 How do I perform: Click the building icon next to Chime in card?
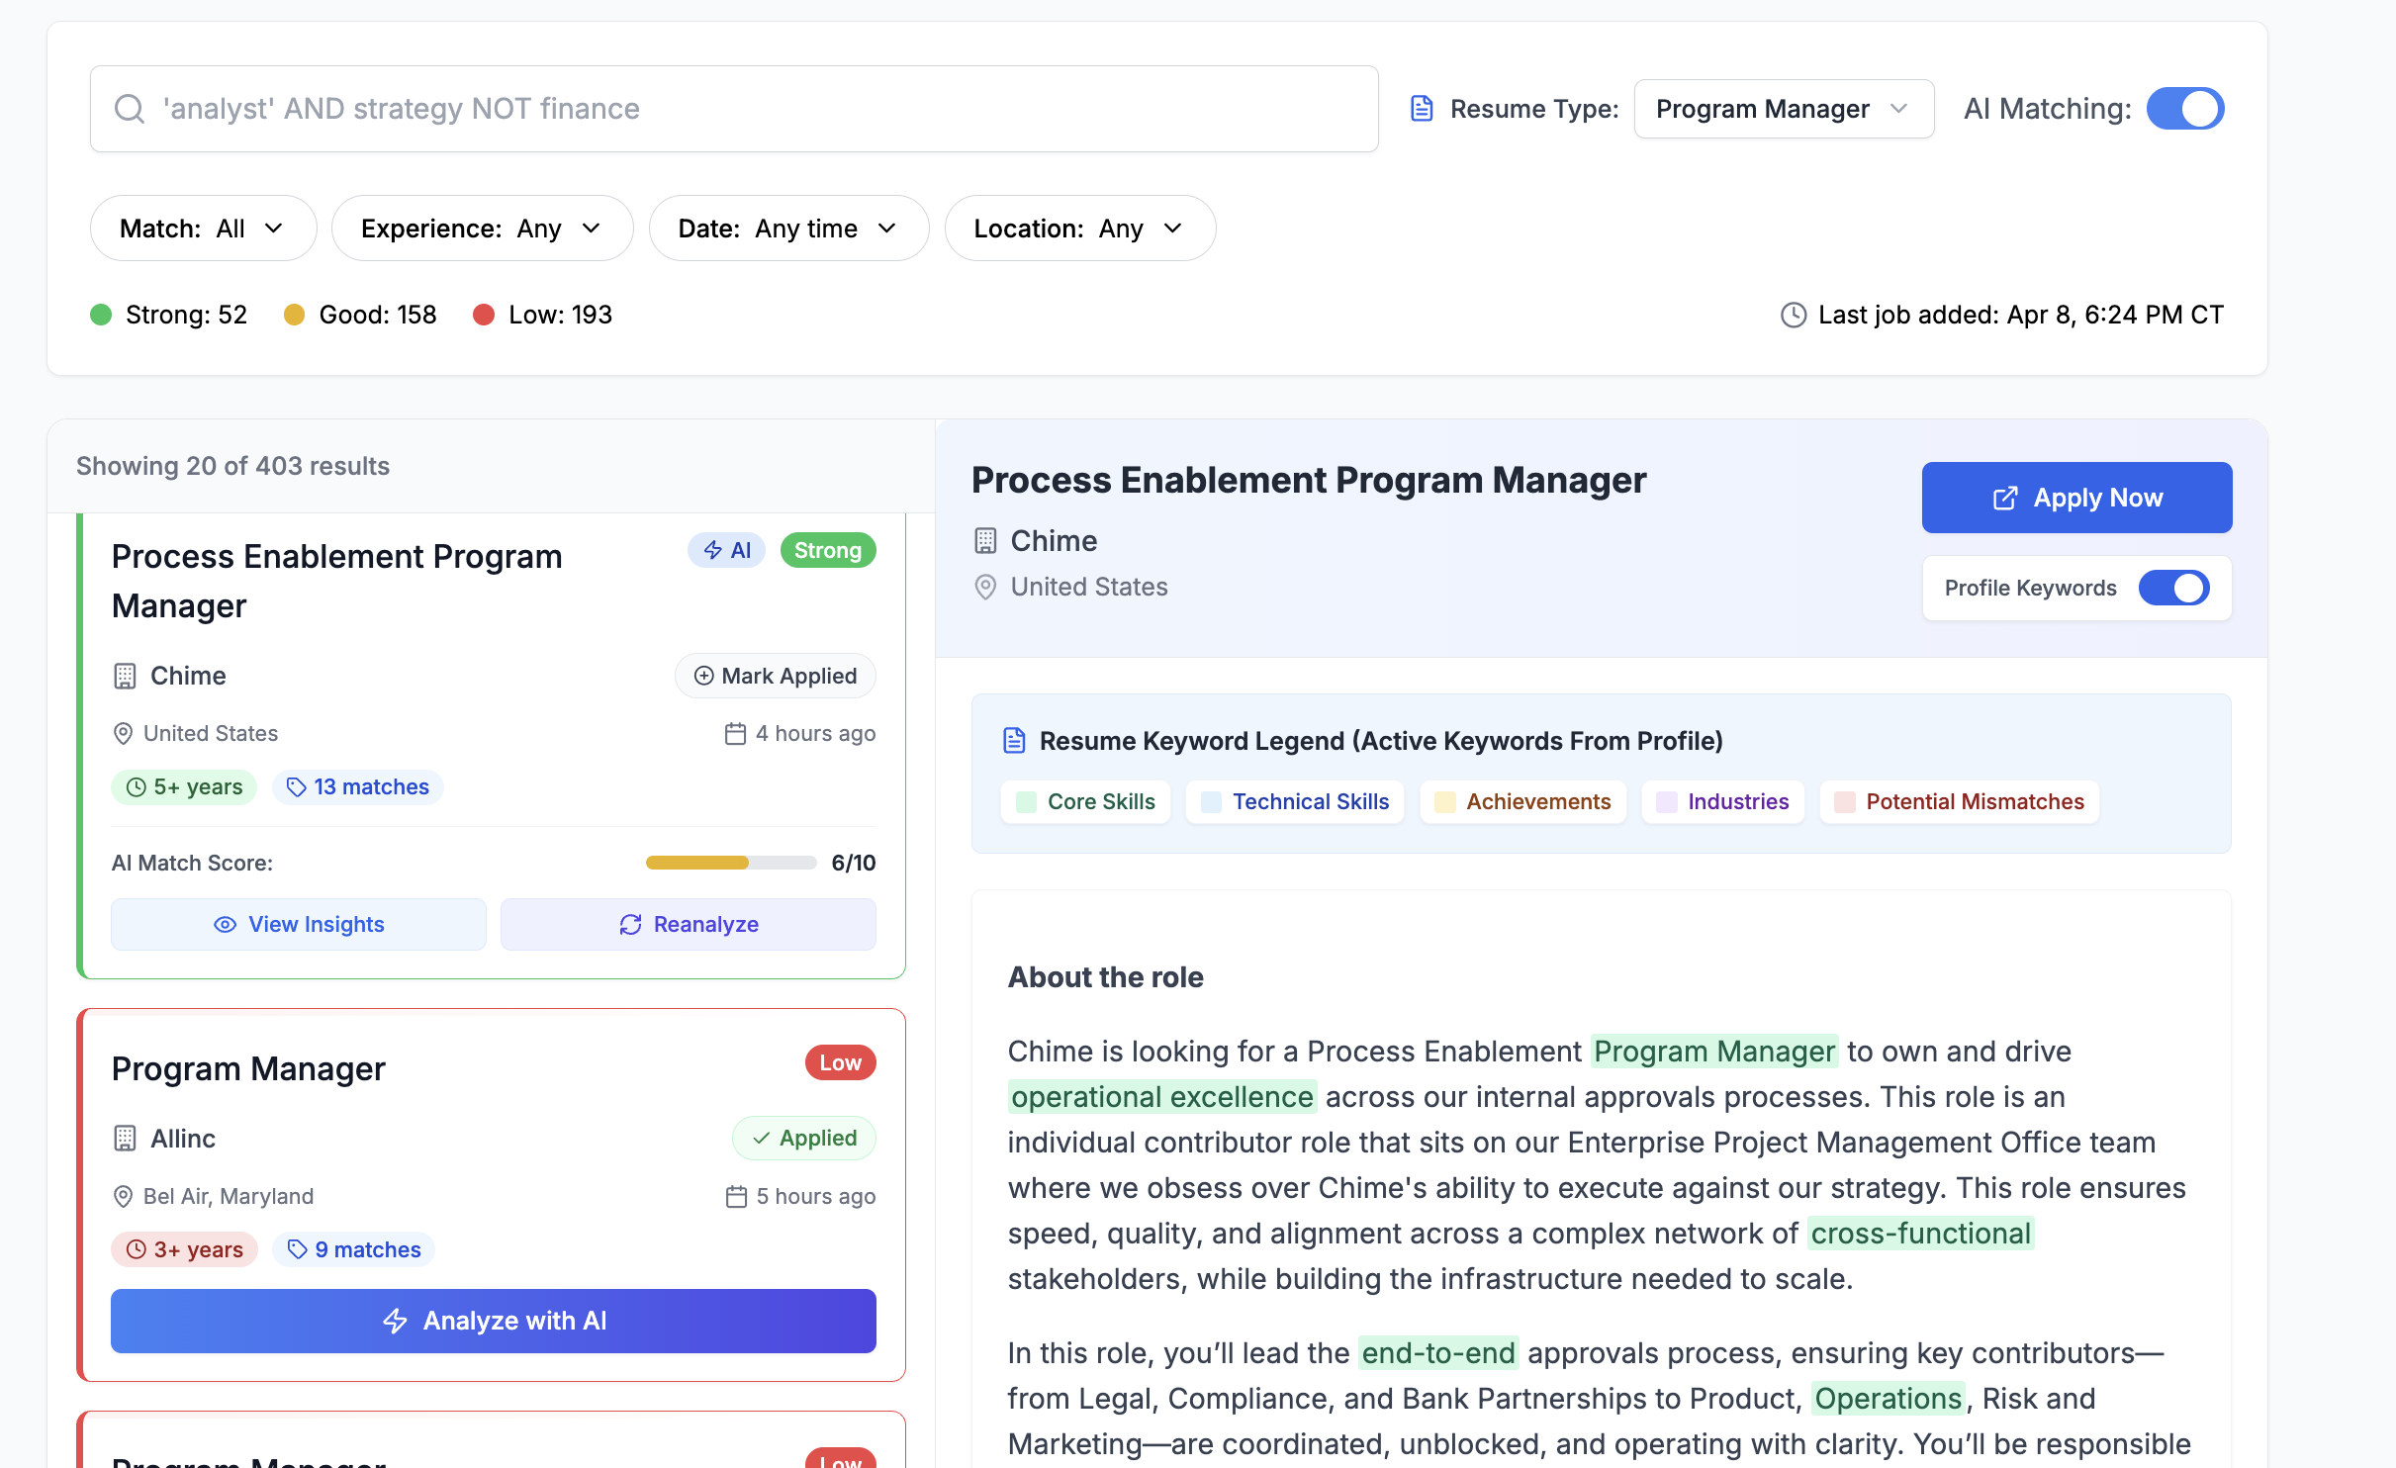(x=125, y=676)
